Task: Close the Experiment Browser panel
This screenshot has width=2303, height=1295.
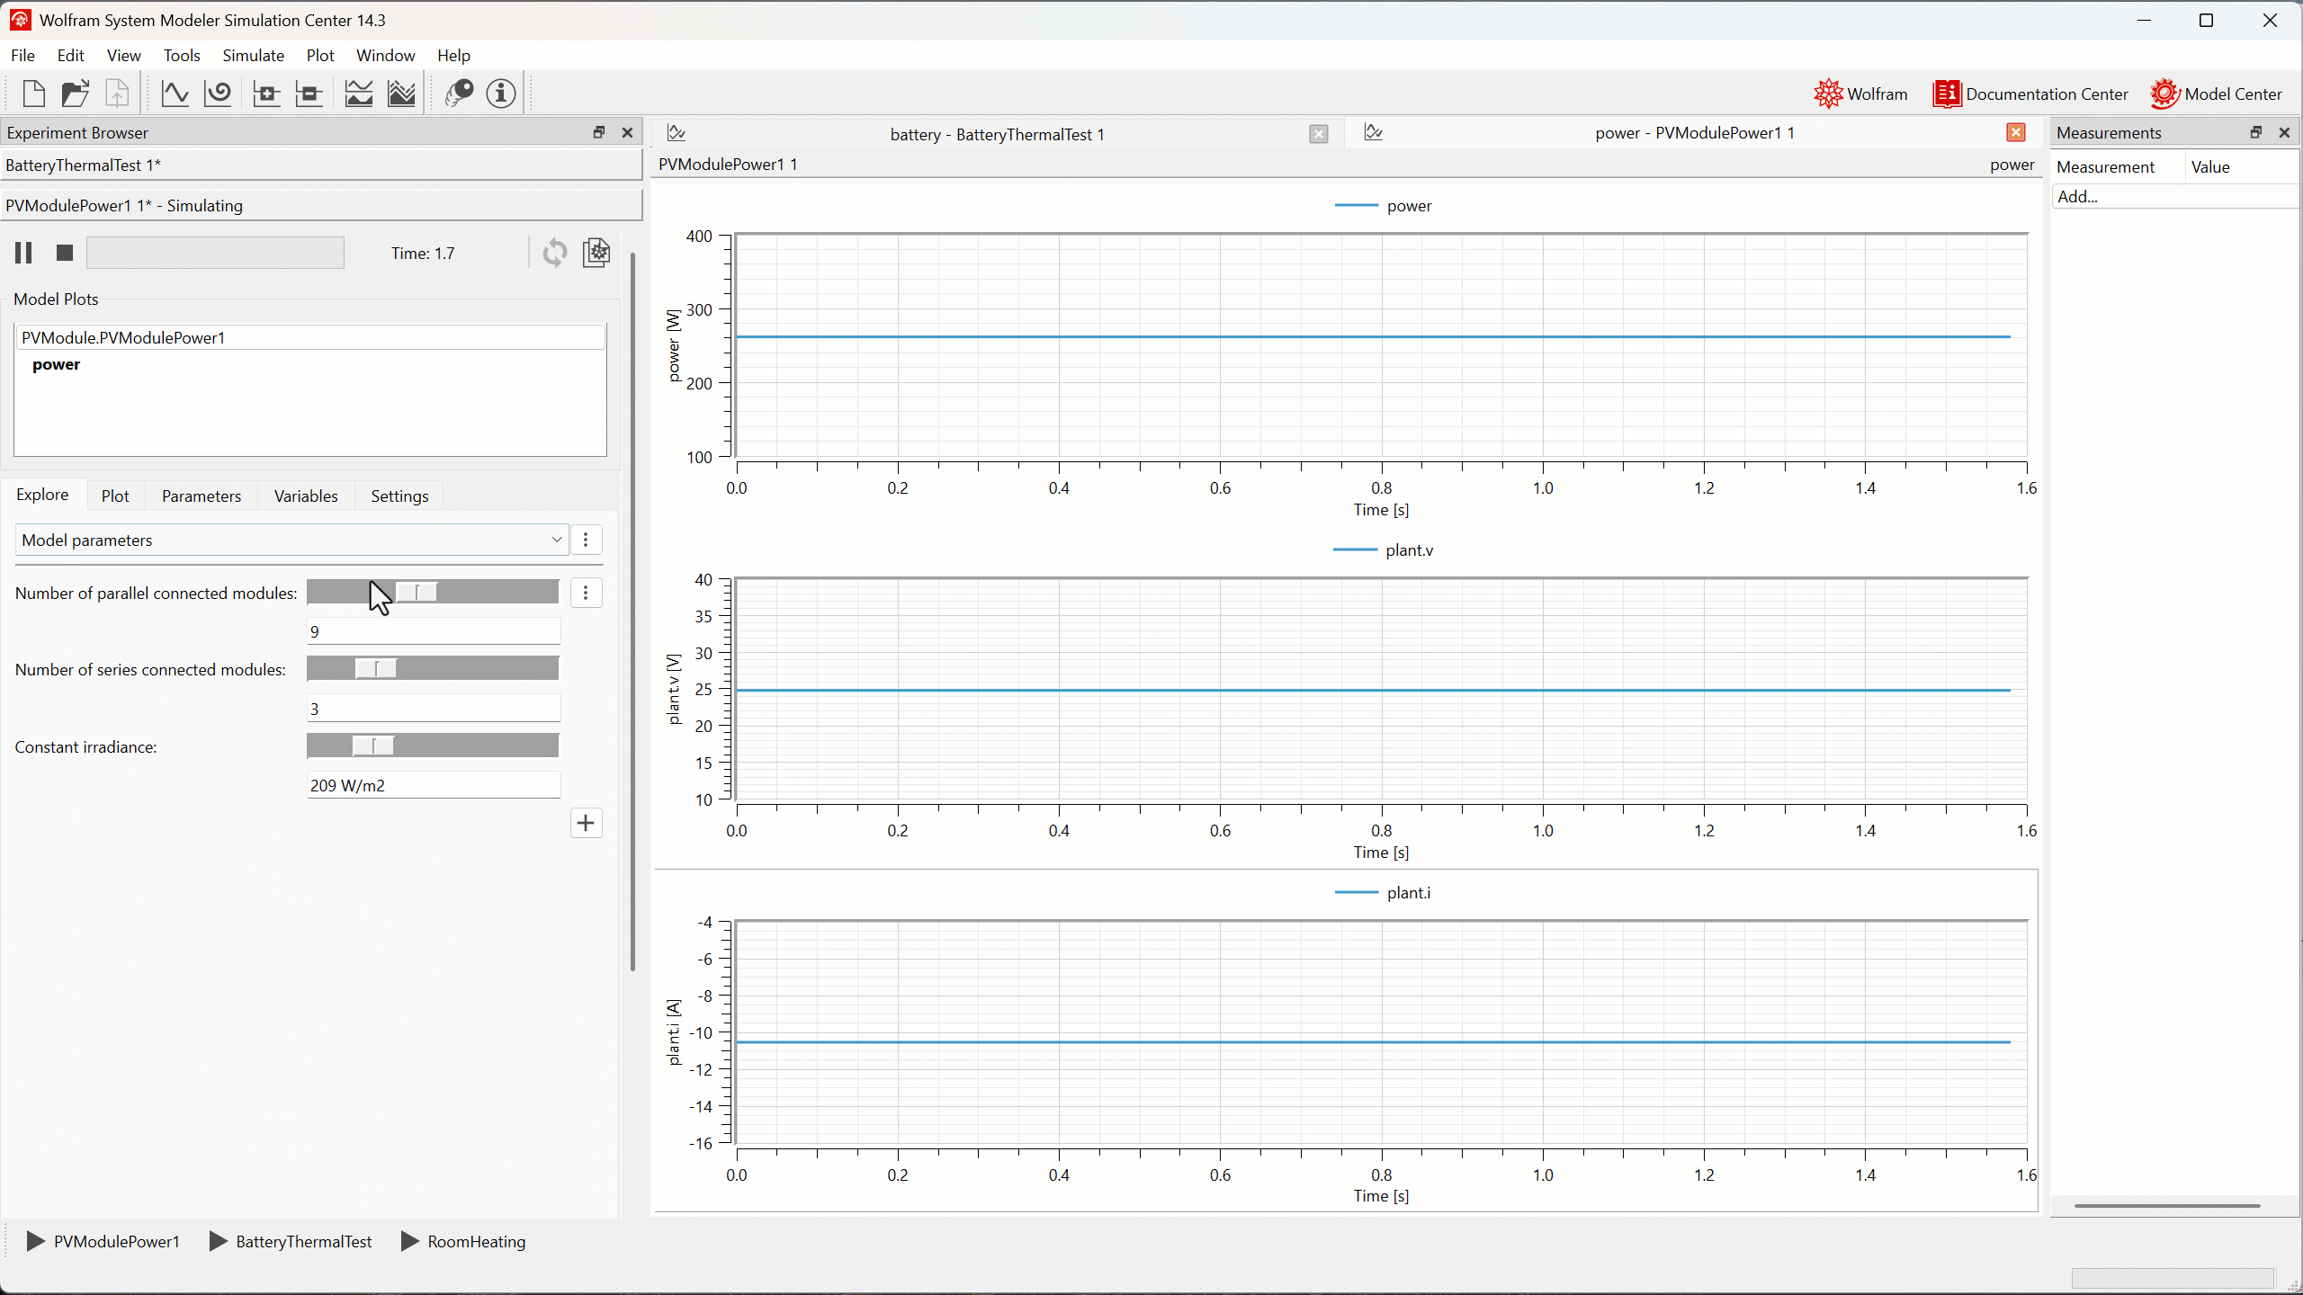Action: 628,132
